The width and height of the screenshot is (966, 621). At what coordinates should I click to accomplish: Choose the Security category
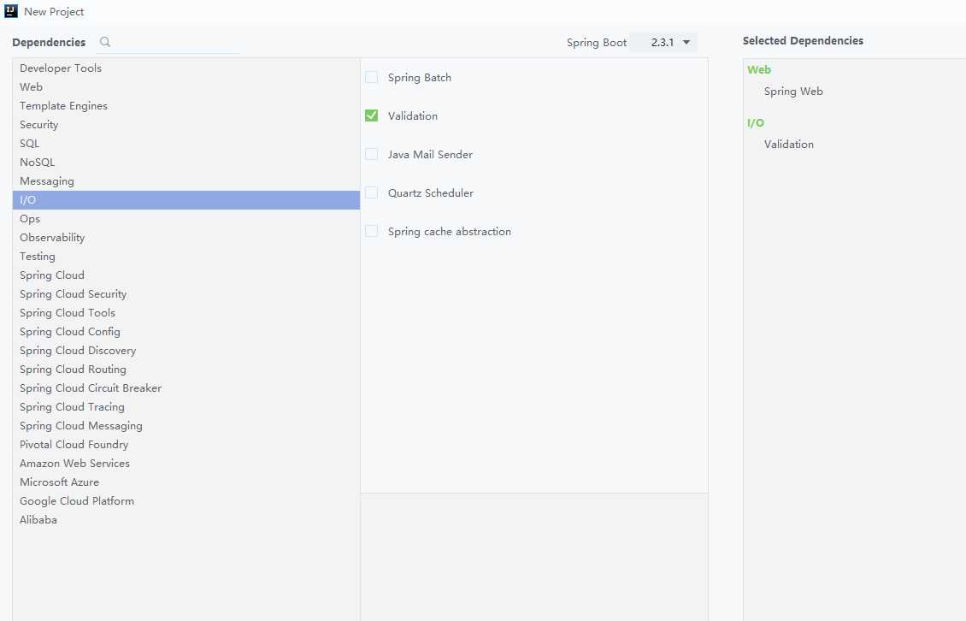pyautogui.click(x=186, y=125)
